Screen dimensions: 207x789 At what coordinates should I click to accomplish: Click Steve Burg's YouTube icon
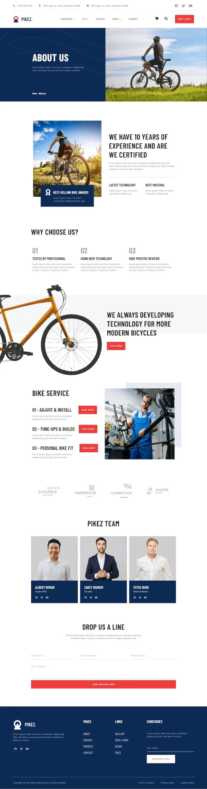pos(145,597)
